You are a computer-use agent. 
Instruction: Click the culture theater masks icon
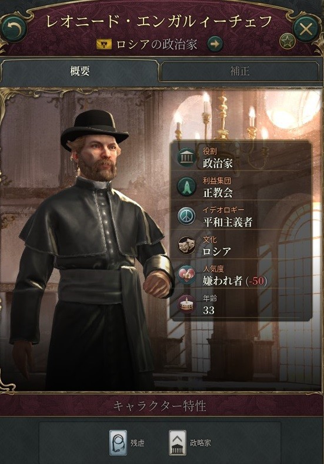[x=186, y=245]
